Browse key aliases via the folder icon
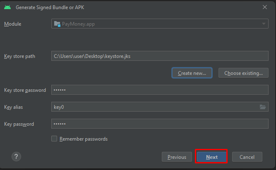 tap(263, 107)
